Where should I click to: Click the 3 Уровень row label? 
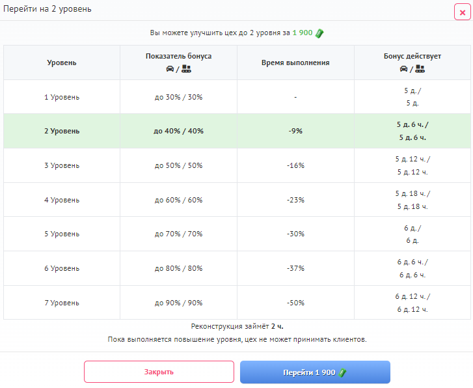click(x=62, y=165)
